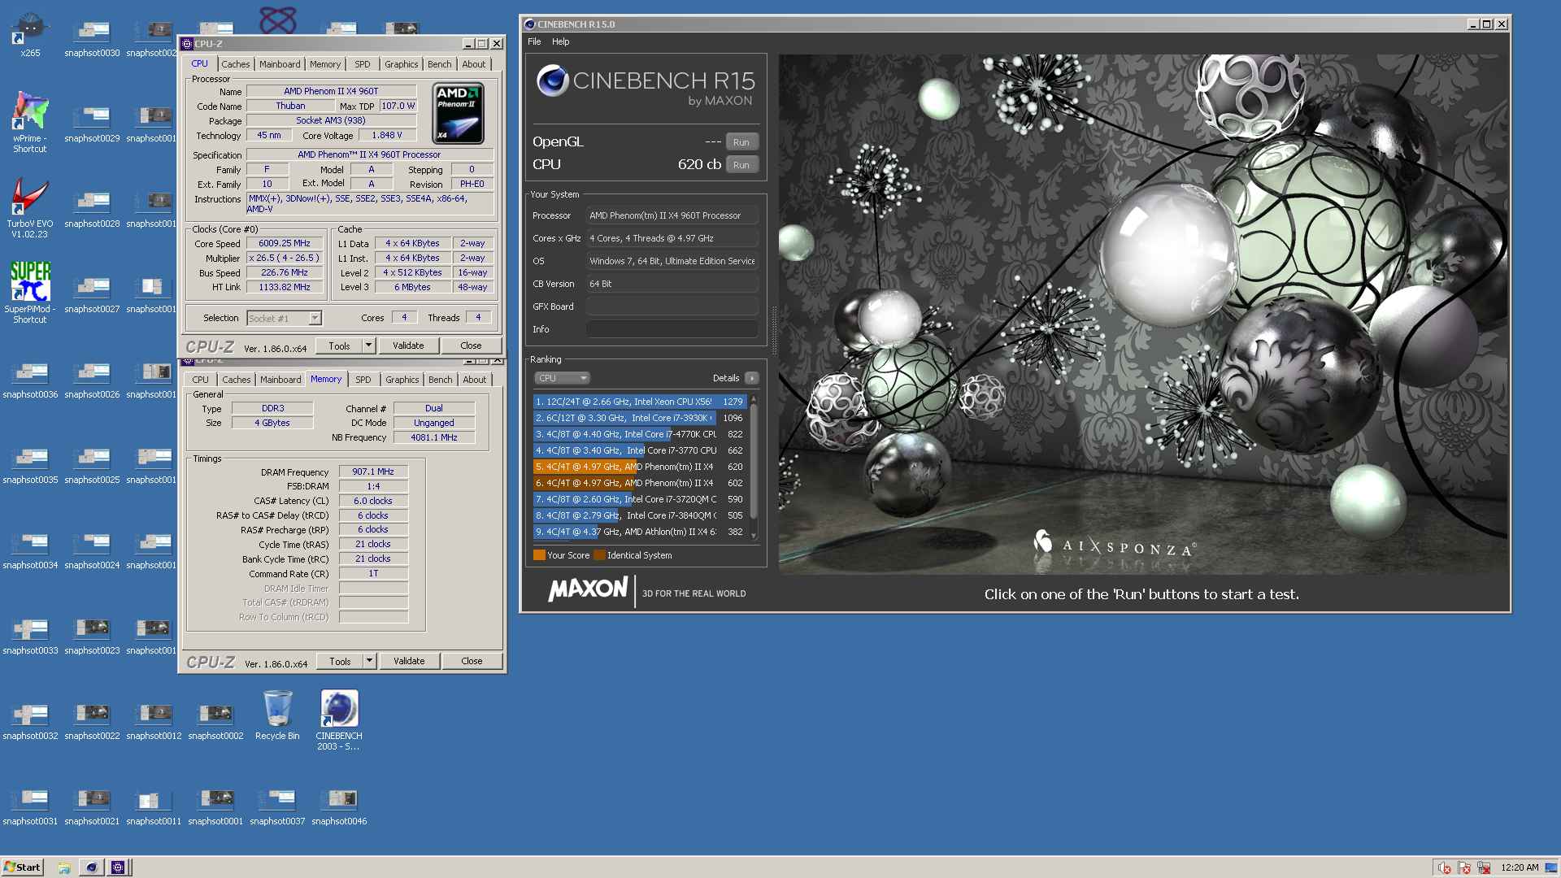The height and width of the screenshot is (878, 1561).
Task: Select the snaphsot0037 desktop file
Action: tap(277, 806)
